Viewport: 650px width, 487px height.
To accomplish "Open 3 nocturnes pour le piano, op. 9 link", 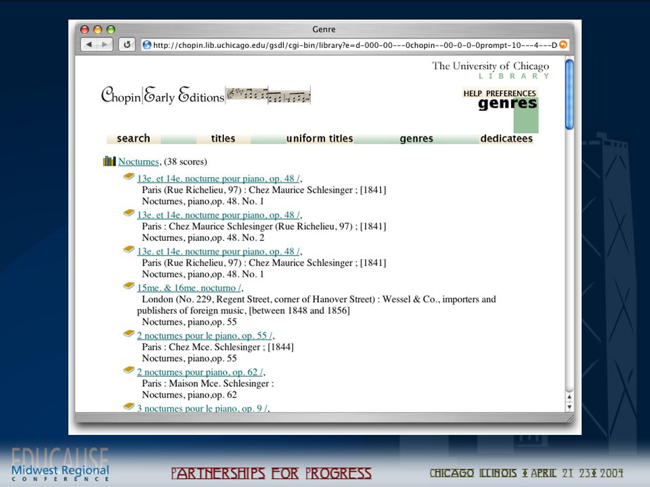I will tap(202, 408).
